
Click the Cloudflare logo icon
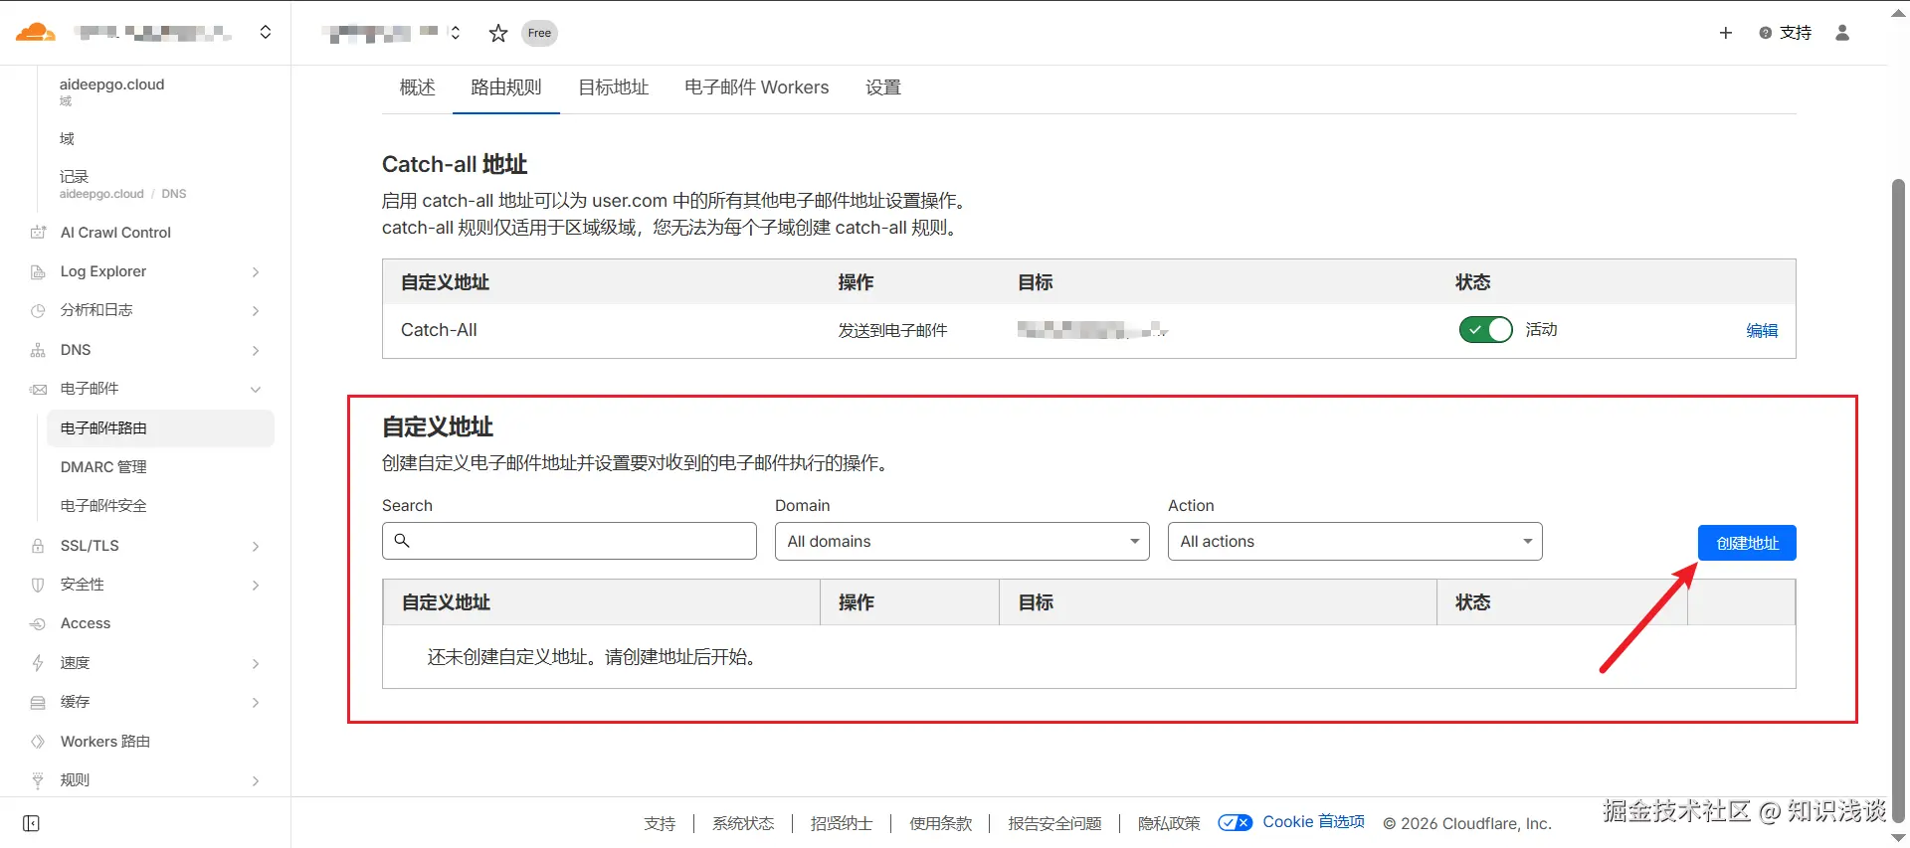35,32
